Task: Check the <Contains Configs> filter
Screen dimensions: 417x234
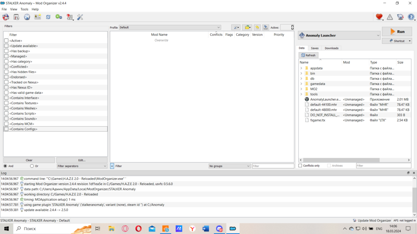Action: coord(6,129)
